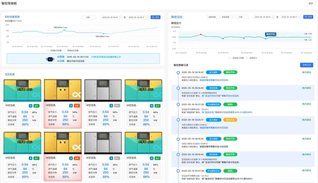318x183 pixels.
Task: Click the 162.67 peak point on flow chart
Action: 64,30
